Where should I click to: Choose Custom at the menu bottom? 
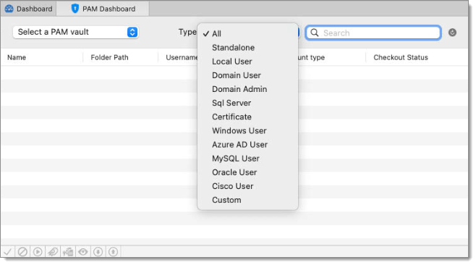click(247, 201)
